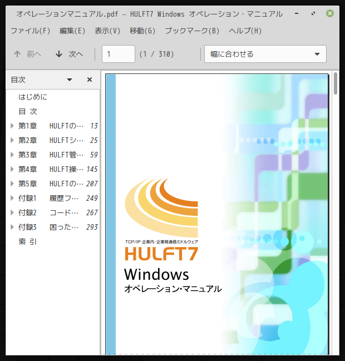Click the down arrow Next page icon
This screenshot has height=361, width=345.
[x=59, y=54]
